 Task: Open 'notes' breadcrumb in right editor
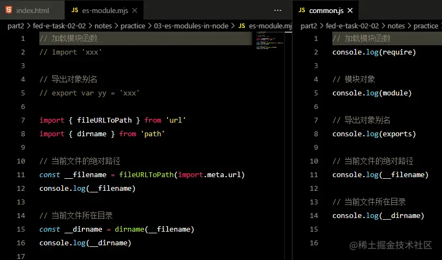click(396, 26)
